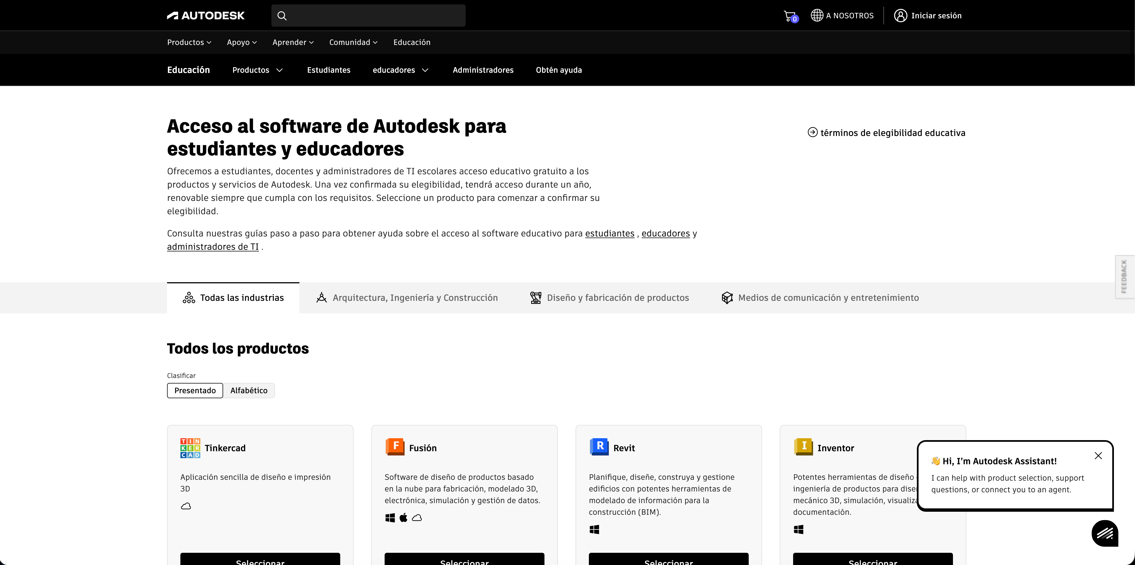Click the Todas las industrias icon

[189, 298]
